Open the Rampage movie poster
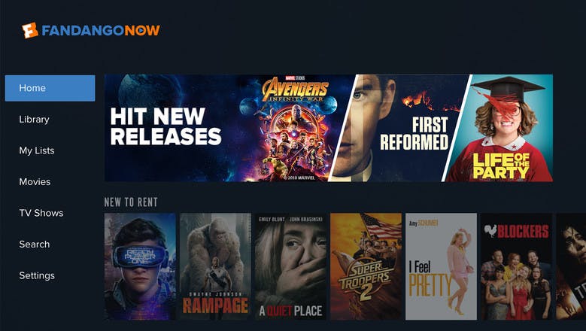 coord(215,266)
